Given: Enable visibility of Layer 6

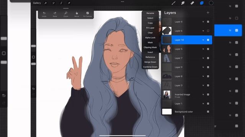Looking at the screenshot, I should click(x=208, y=31).
